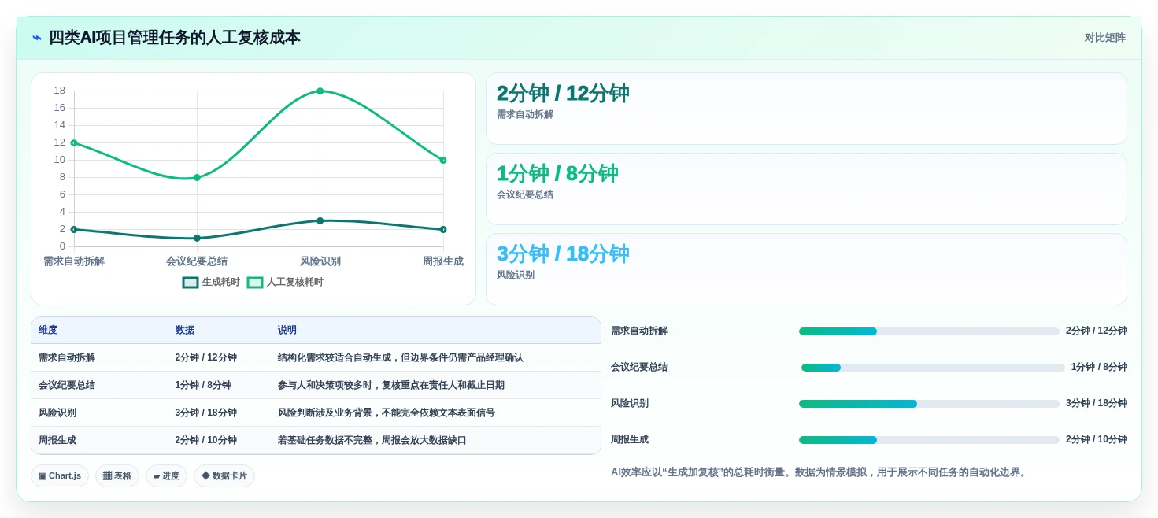Click the 周报生成 label beside the progress bar
The image size is (1158, 518).
(x=630, y=440)
